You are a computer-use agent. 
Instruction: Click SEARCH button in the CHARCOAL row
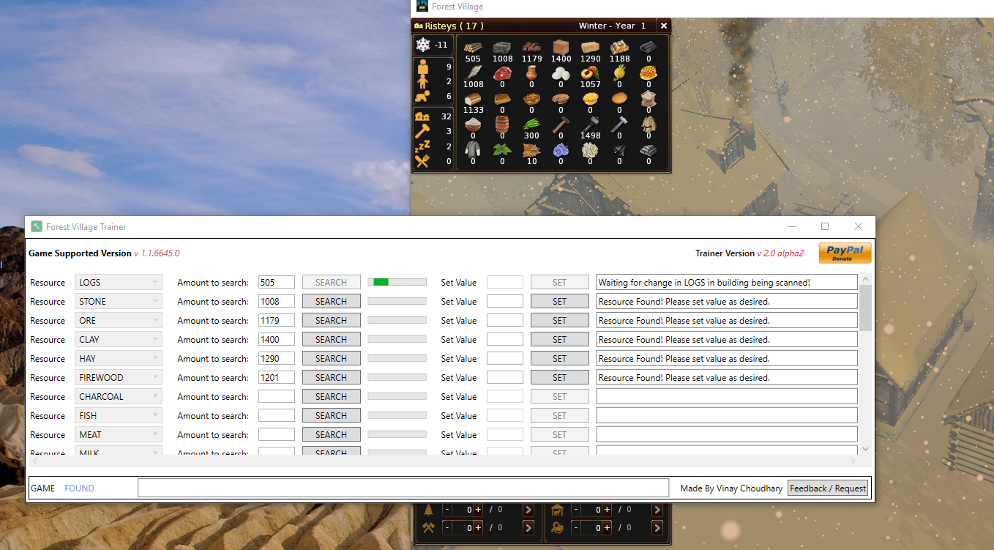click(331, 396)
